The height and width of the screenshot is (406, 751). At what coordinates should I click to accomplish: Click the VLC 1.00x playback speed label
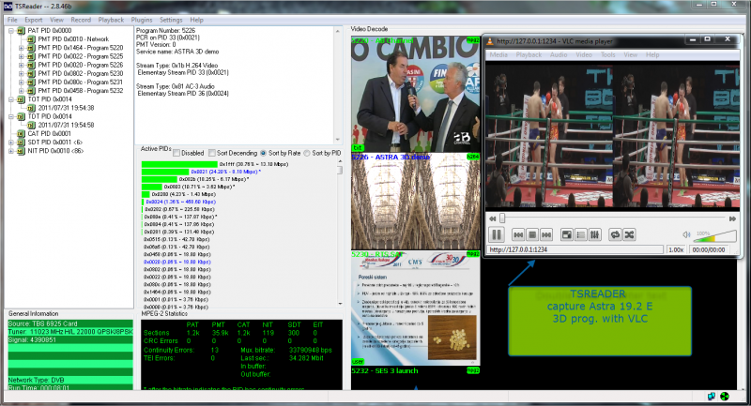click(x=676, y=249)
